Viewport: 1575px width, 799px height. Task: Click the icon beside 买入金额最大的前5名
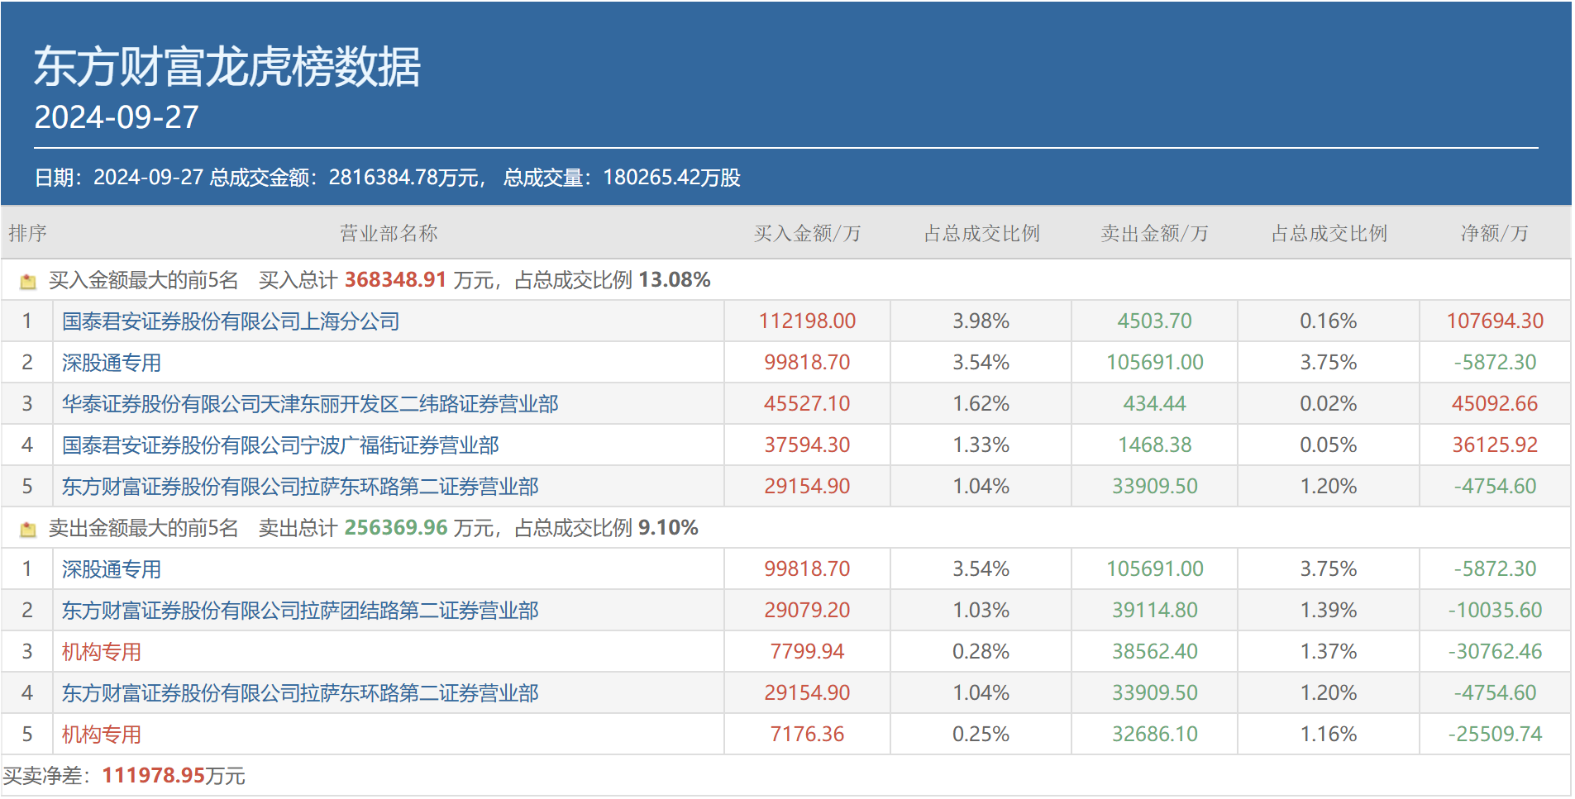(x=28, y=282)
